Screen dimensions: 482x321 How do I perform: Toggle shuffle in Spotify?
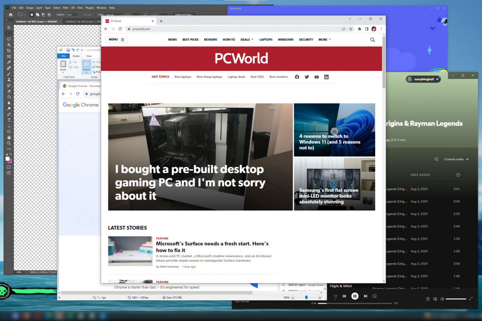tap(335, 296)
